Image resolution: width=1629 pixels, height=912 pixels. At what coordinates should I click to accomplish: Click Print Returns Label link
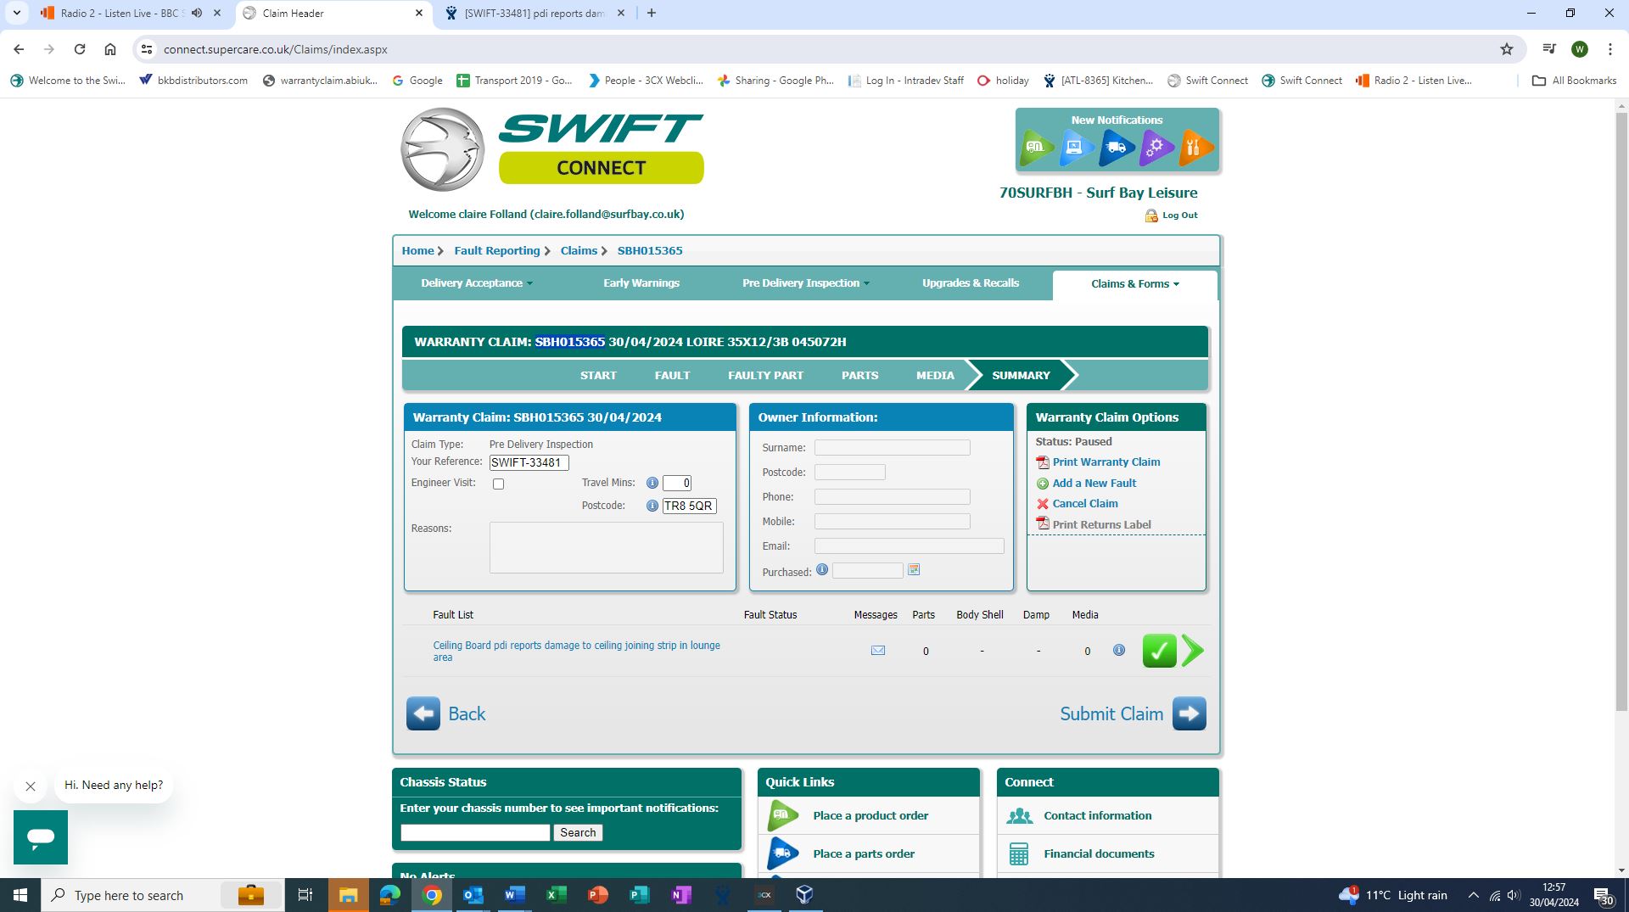(1102, 525)
